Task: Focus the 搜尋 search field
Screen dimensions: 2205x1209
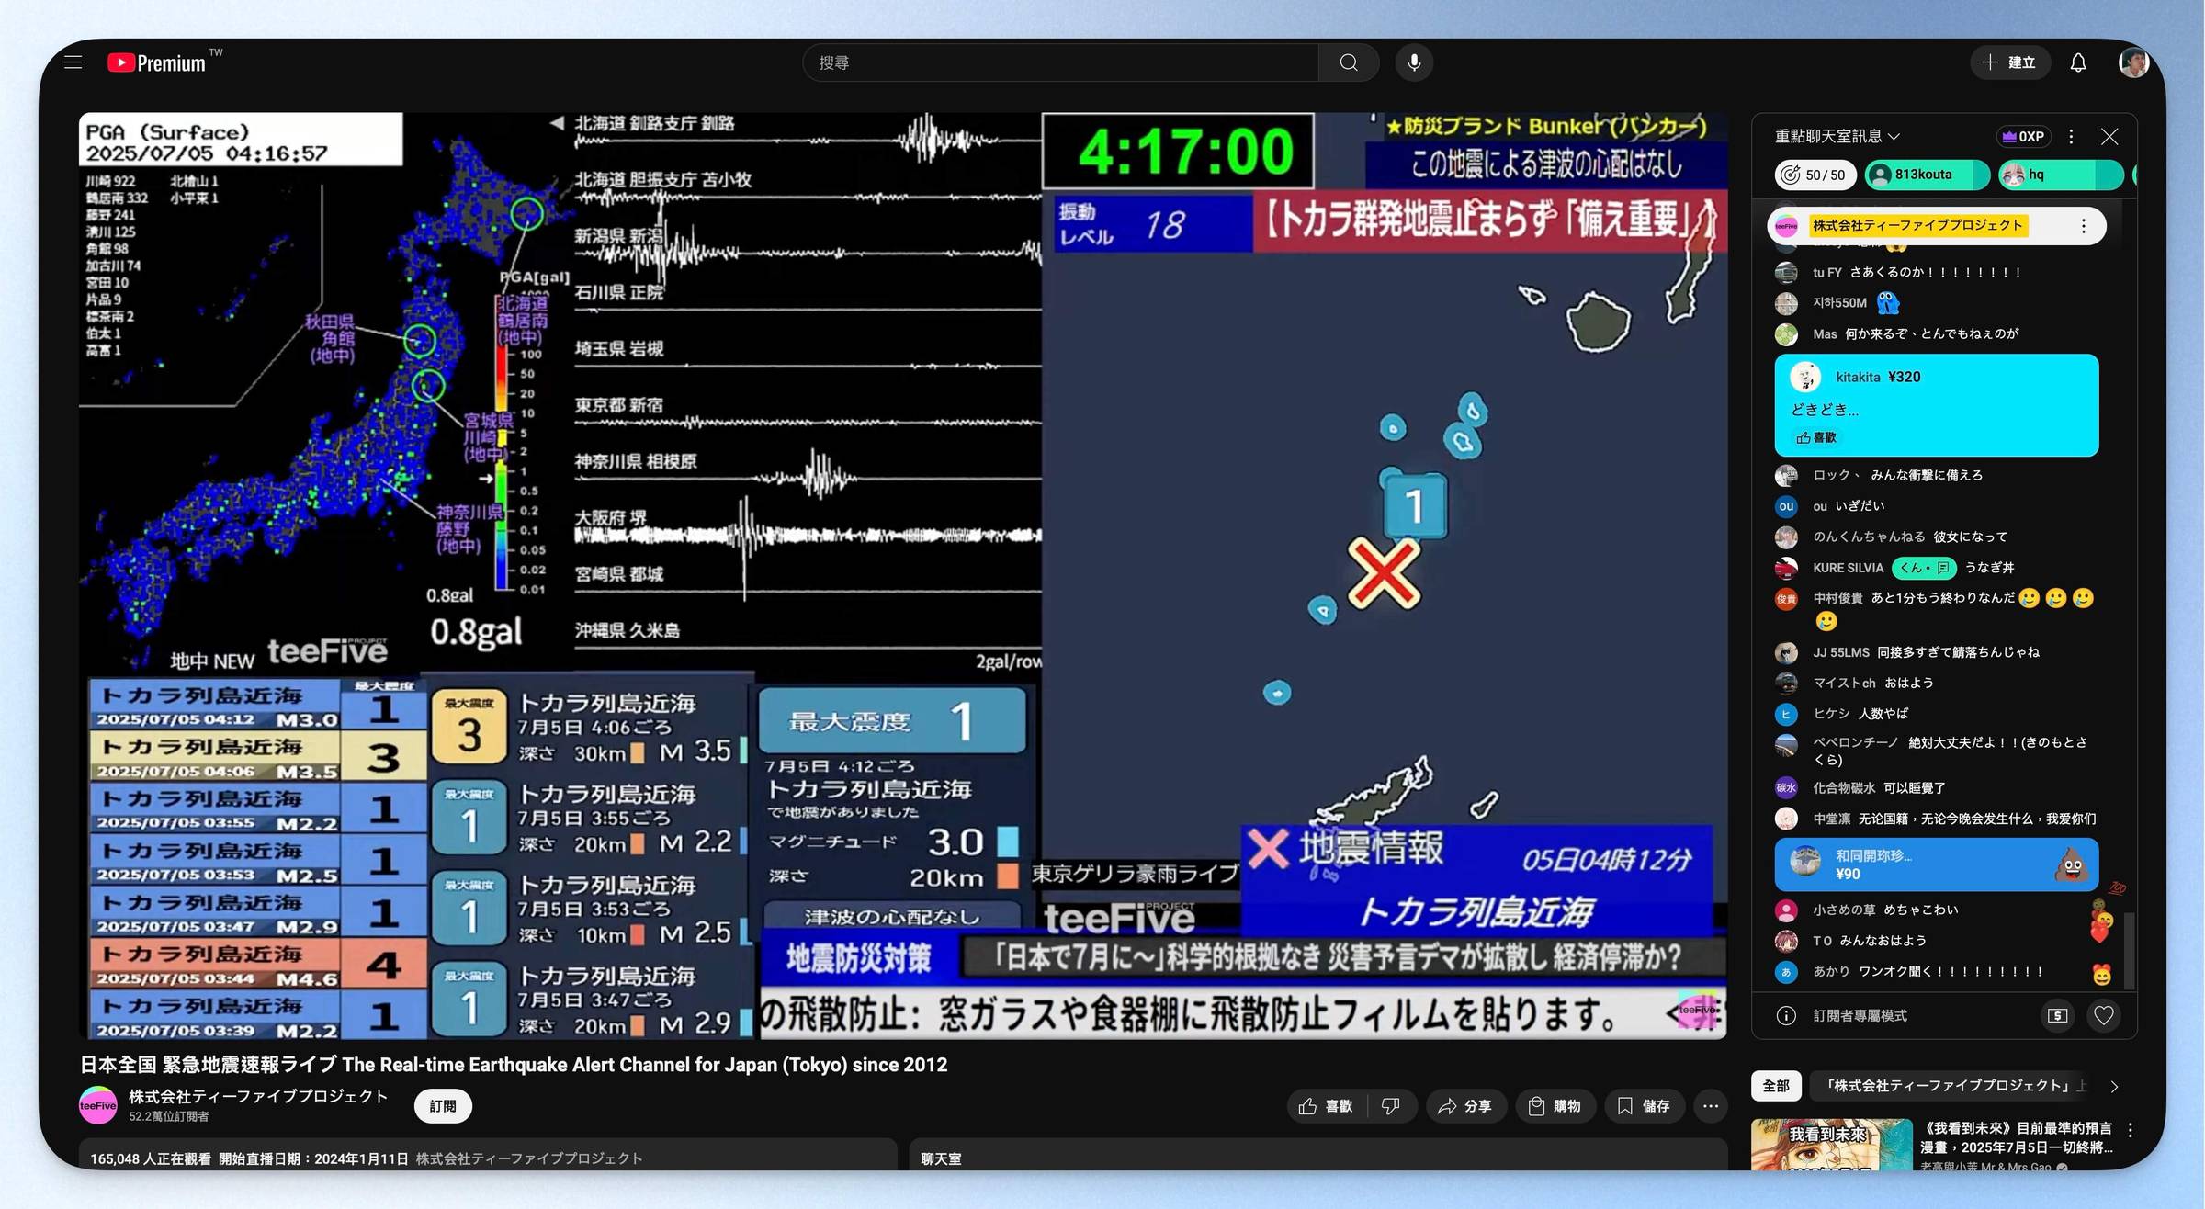Action: [1061, 62]
